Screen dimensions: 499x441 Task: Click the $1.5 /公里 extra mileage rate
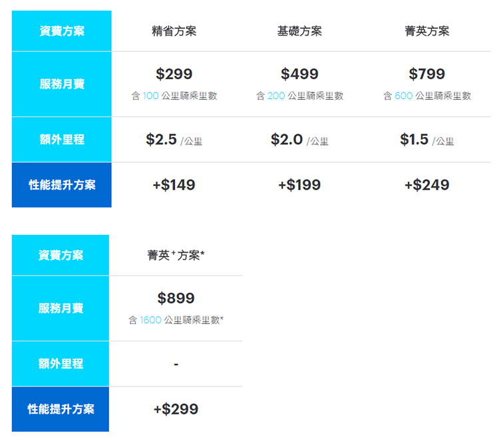point(426,140)
